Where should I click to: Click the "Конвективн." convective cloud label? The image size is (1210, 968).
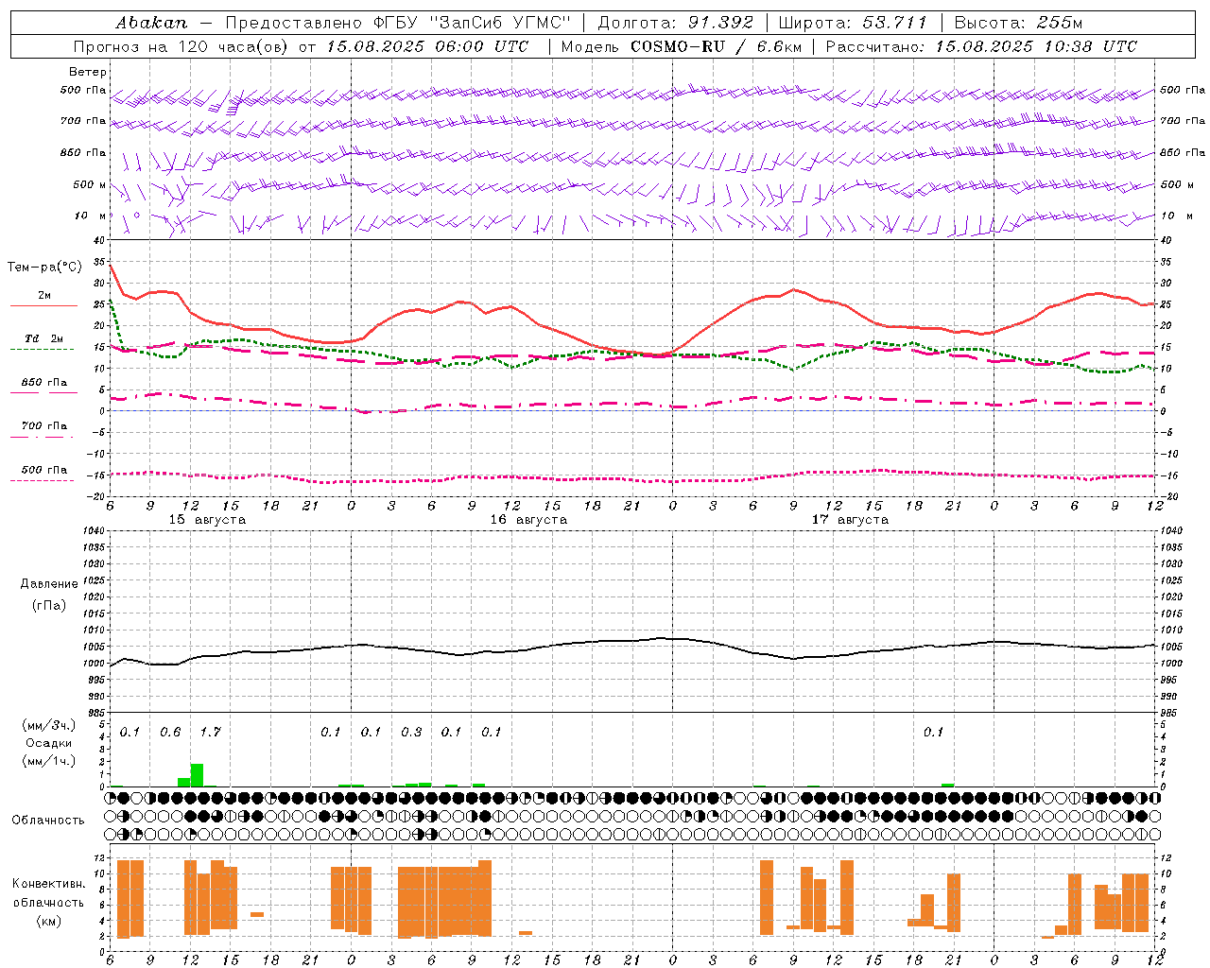[x=48, y=883]
